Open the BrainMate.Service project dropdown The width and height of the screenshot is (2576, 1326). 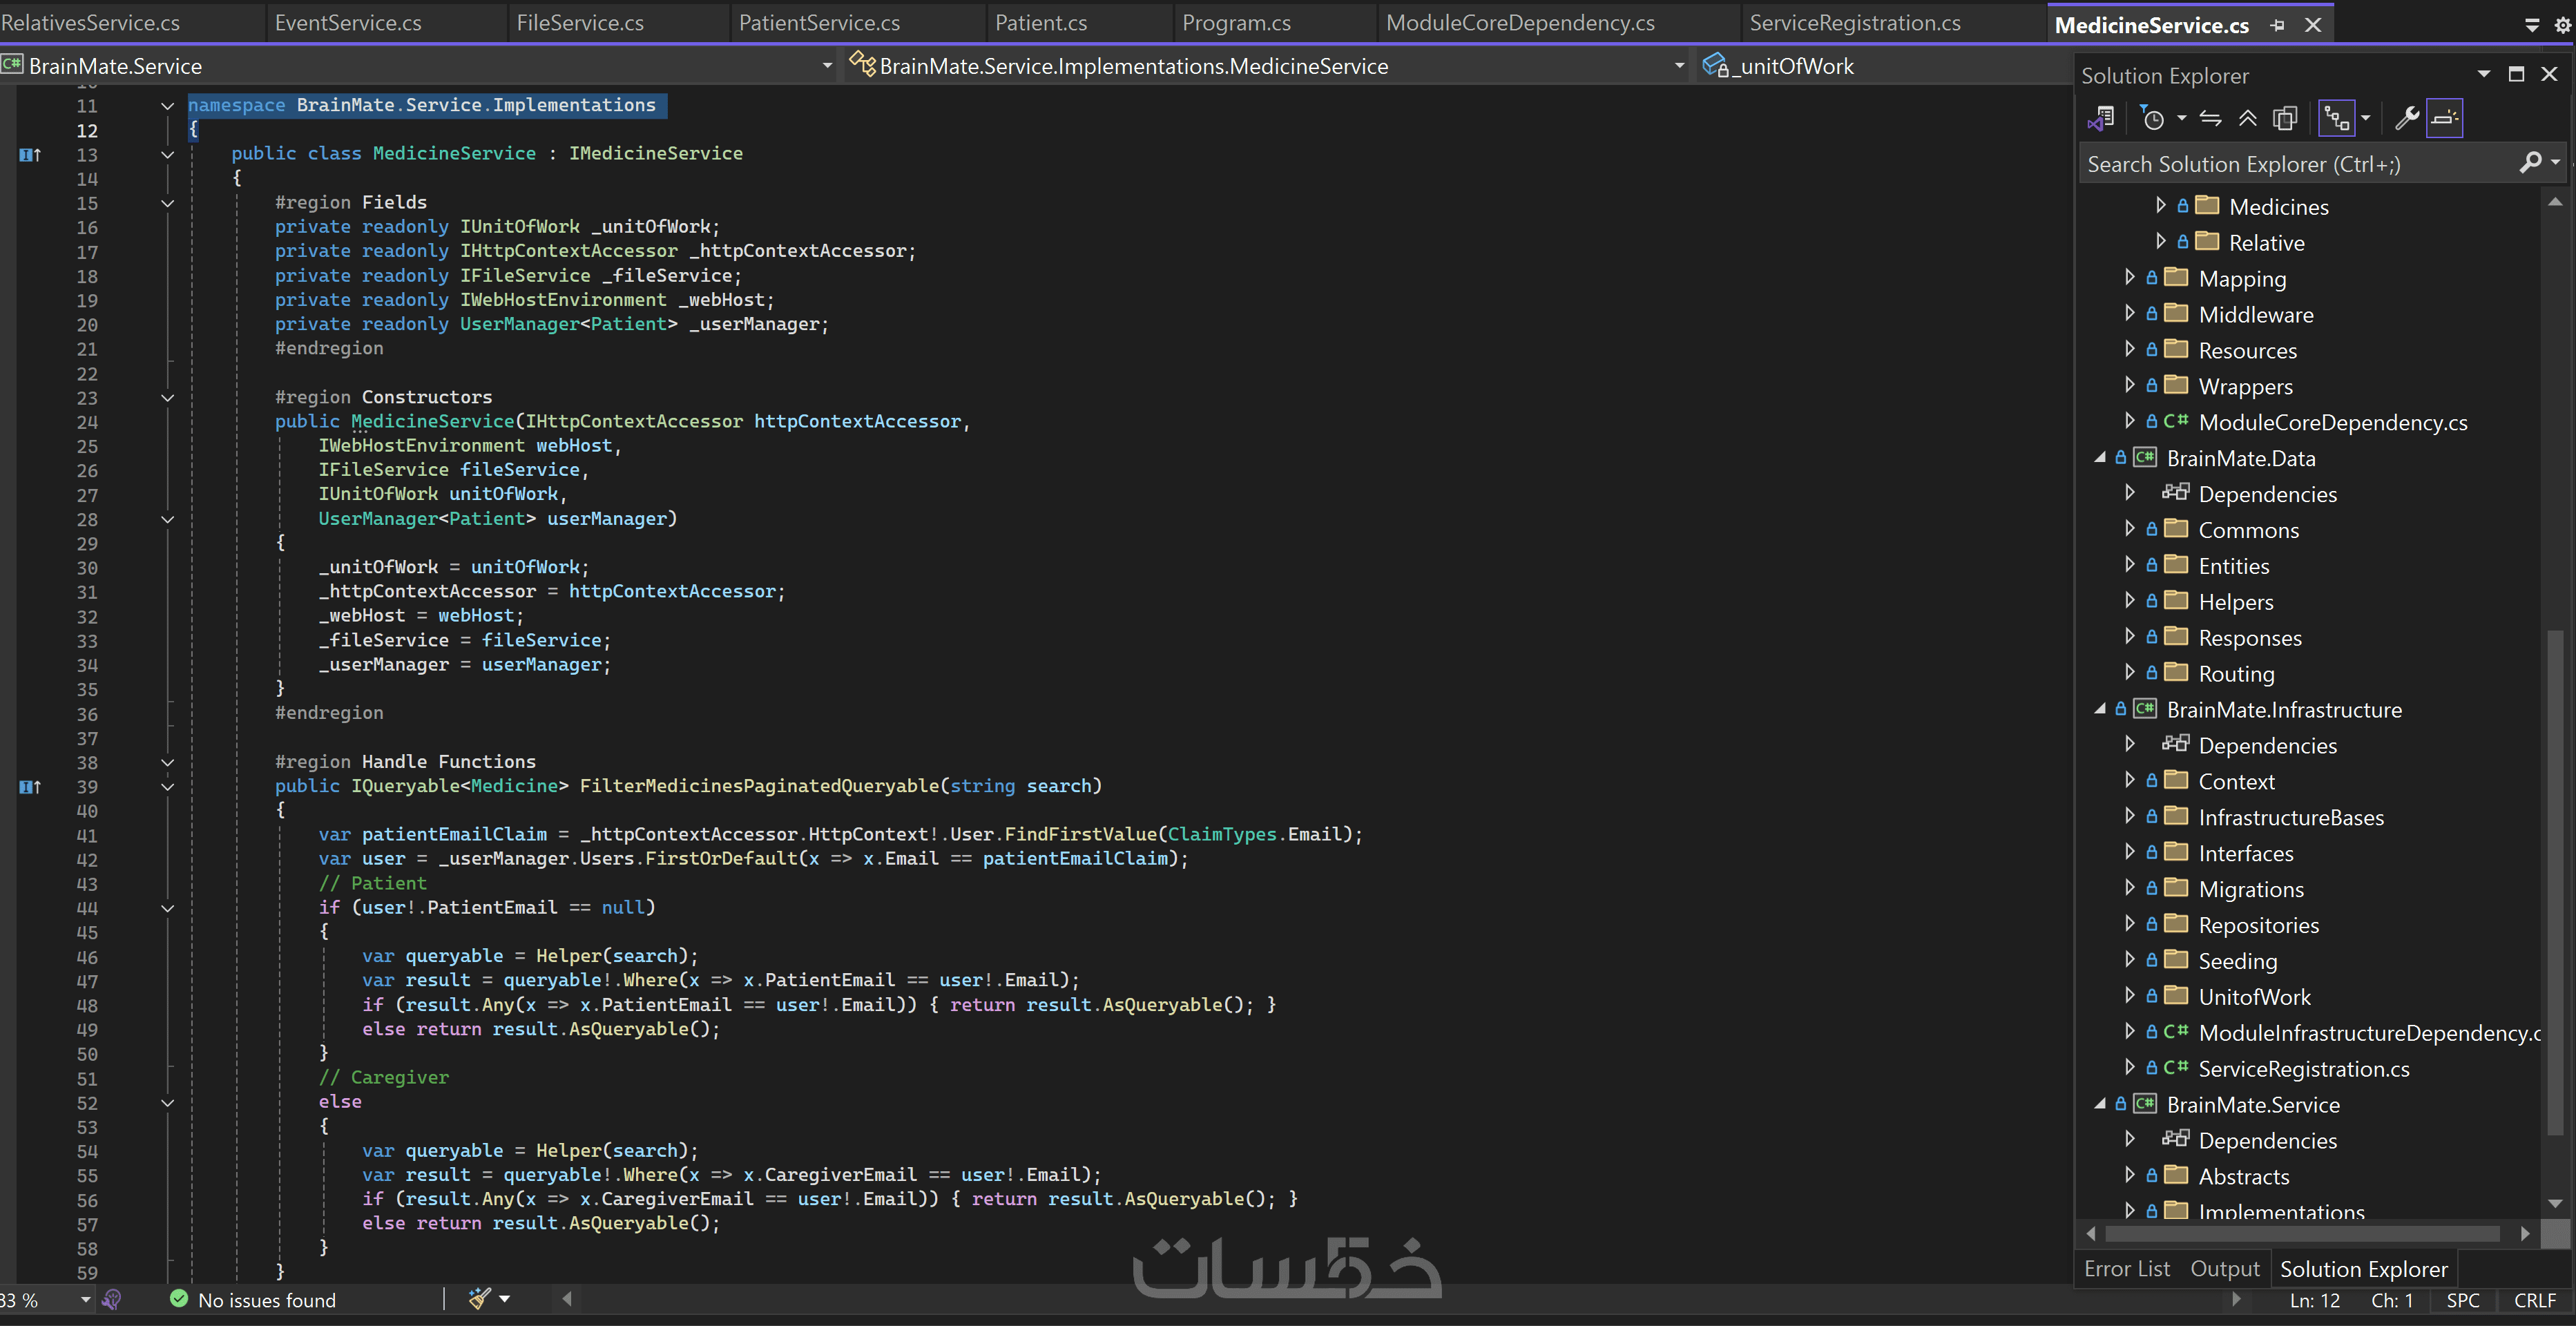coord(827,66)
